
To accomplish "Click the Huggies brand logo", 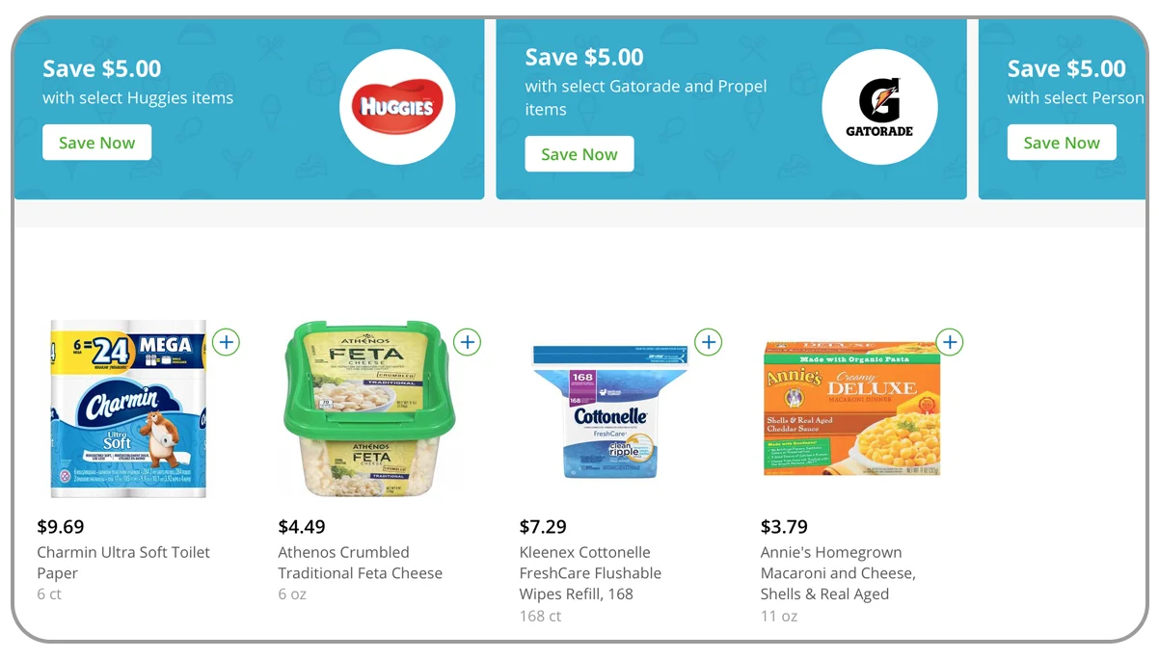I will 397,108.
